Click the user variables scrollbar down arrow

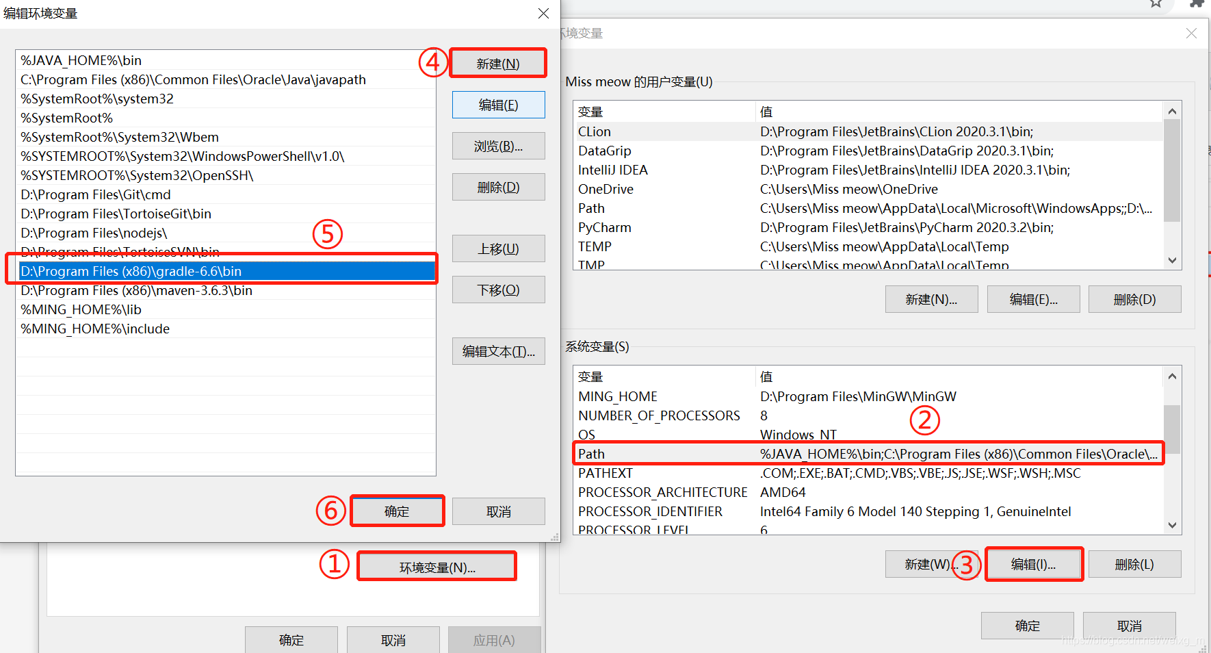tap(1172, 260)
